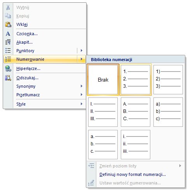Image resolution: width=188 pixels, height=191 pixels.
Task: Select lowercase roman i. ii. iii. format
Action: pos(136,145)
